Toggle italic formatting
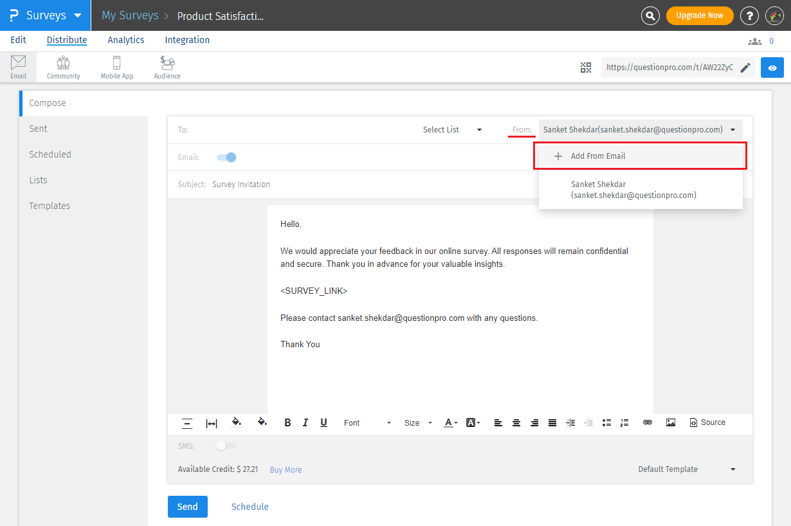This screenshot has width=791, height=526. pyautogui.click(x=305, y=422)
